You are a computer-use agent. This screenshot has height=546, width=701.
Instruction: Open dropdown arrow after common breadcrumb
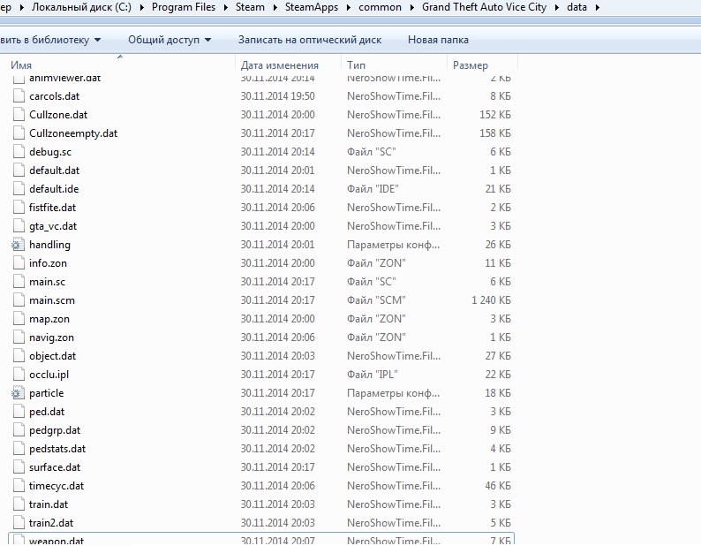[x=411, y=7]
